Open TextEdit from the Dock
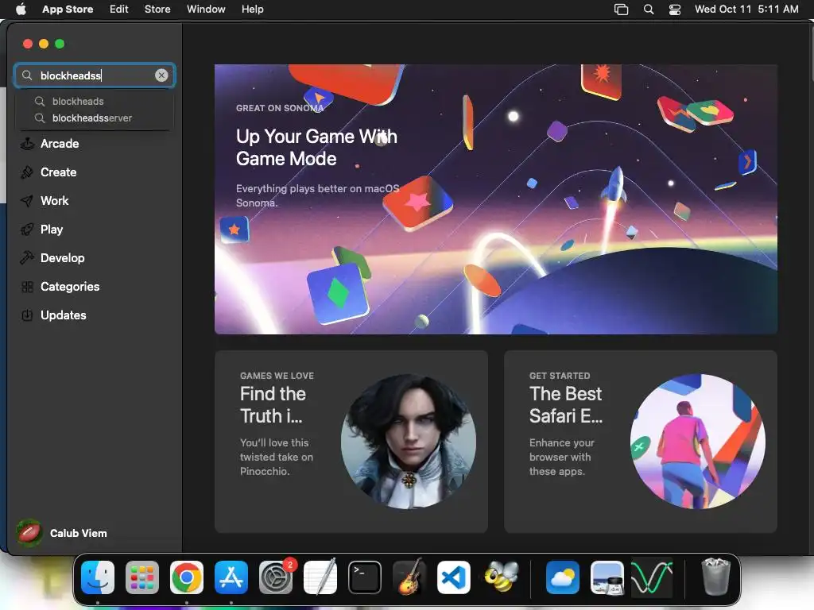Viewport: 814px width, 610px height. point(320,577)
